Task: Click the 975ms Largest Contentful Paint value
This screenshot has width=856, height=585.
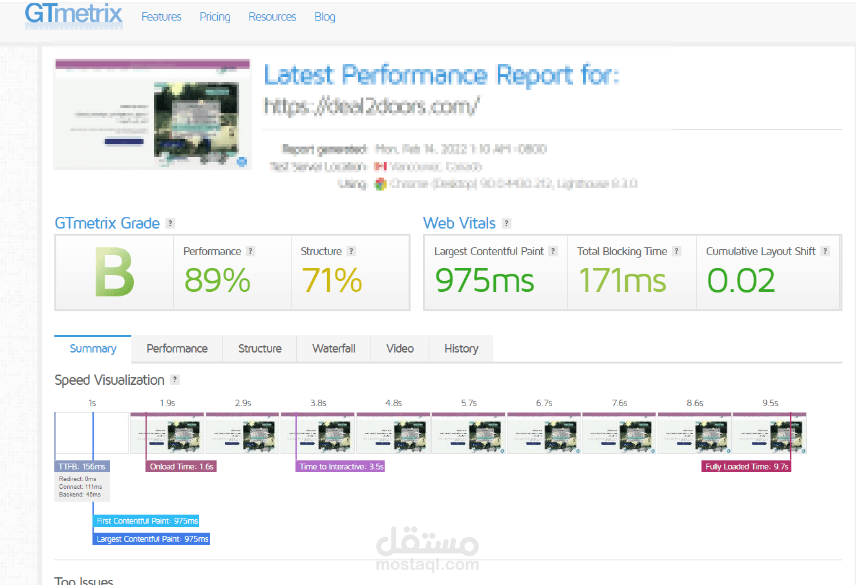Action: [485, 280]
